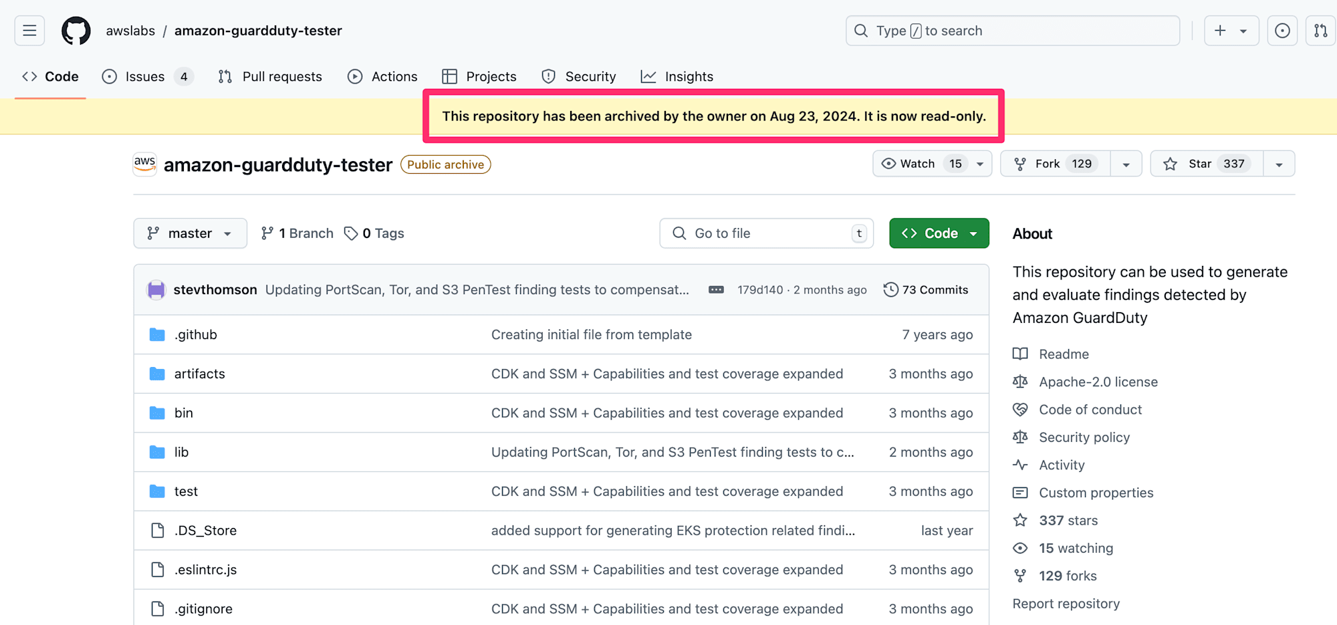Switch to the Issues tab

[x=147, y=77]
